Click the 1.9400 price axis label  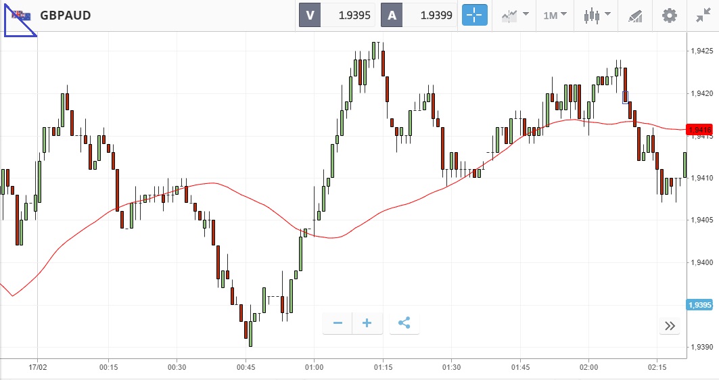(700, 262)
